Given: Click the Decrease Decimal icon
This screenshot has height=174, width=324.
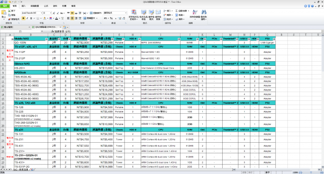Looking at the screenshot, I should click(x=124, y=18).
